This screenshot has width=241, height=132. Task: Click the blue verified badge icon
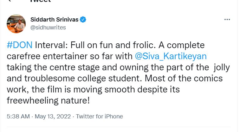(x=83, y=20)
